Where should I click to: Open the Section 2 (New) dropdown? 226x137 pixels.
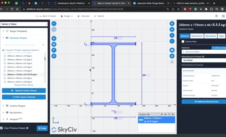point(24,24)
